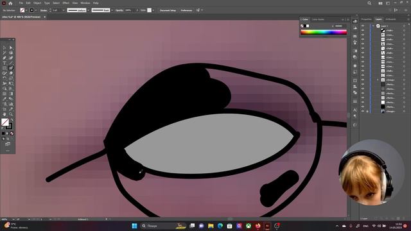411x231 pixels.
Task: Select the Magic Wand tool
Action: click(x=4, y=53)
